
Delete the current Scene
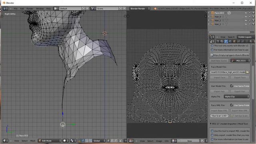coord(124,8)
